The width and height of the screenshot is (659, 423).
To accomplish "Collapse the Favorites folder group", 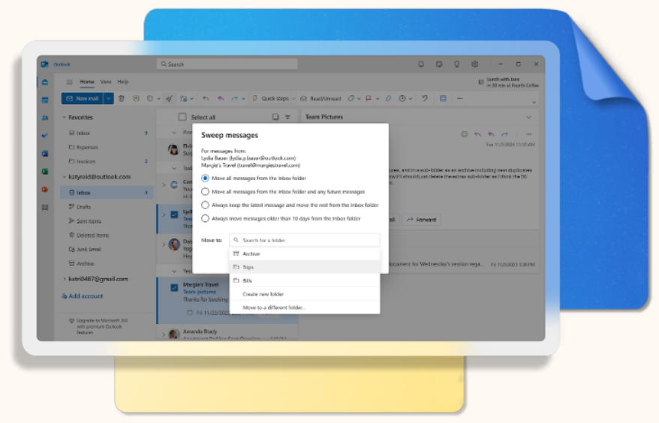I will pyautogui.click(x=65, y=118).
